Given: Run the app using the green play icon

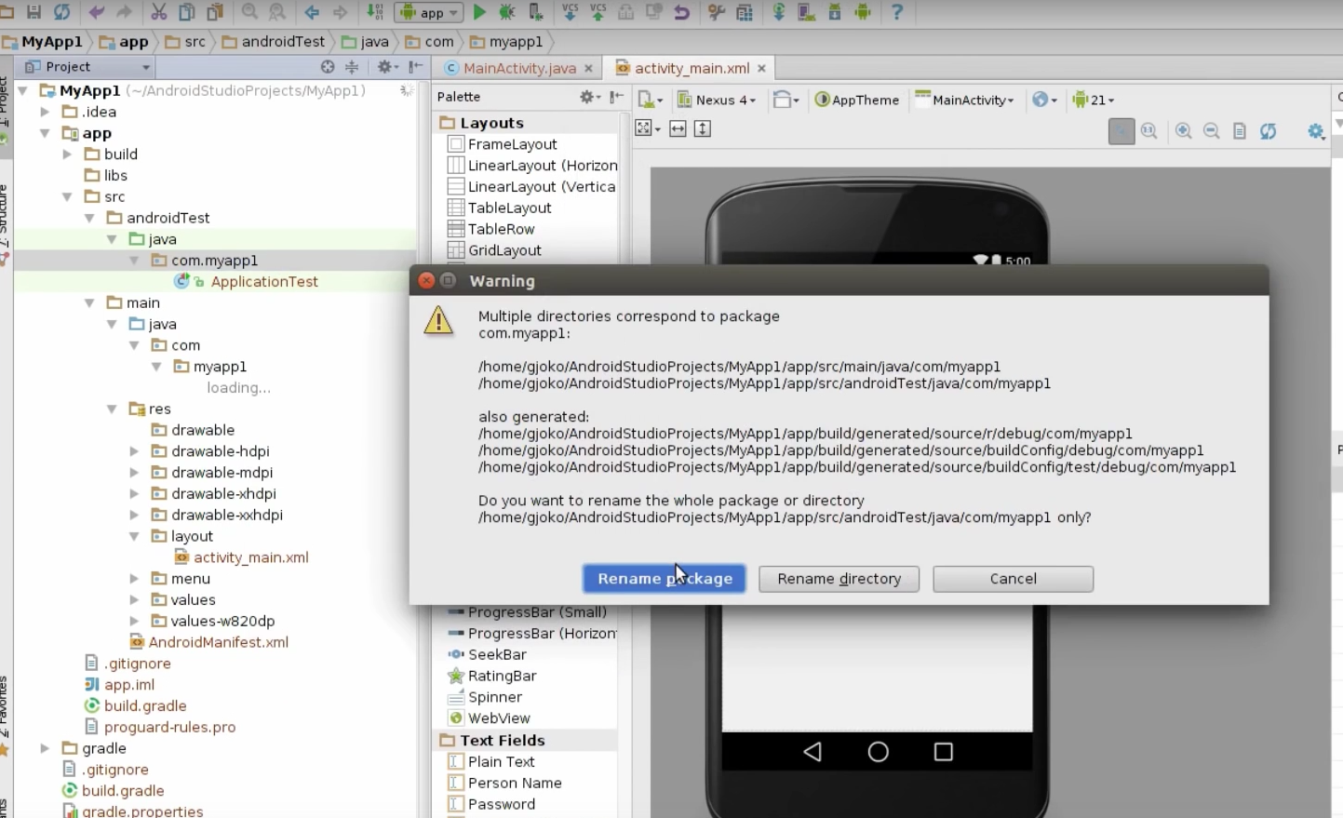Looking at the screenshot, I should [479, 12].
